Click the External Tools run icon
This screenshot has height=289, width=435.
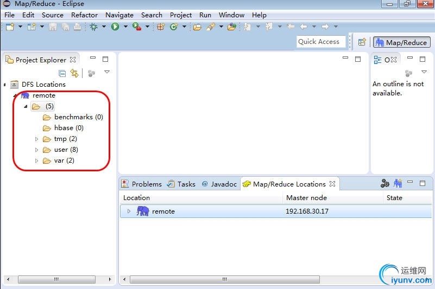point(137,27)
